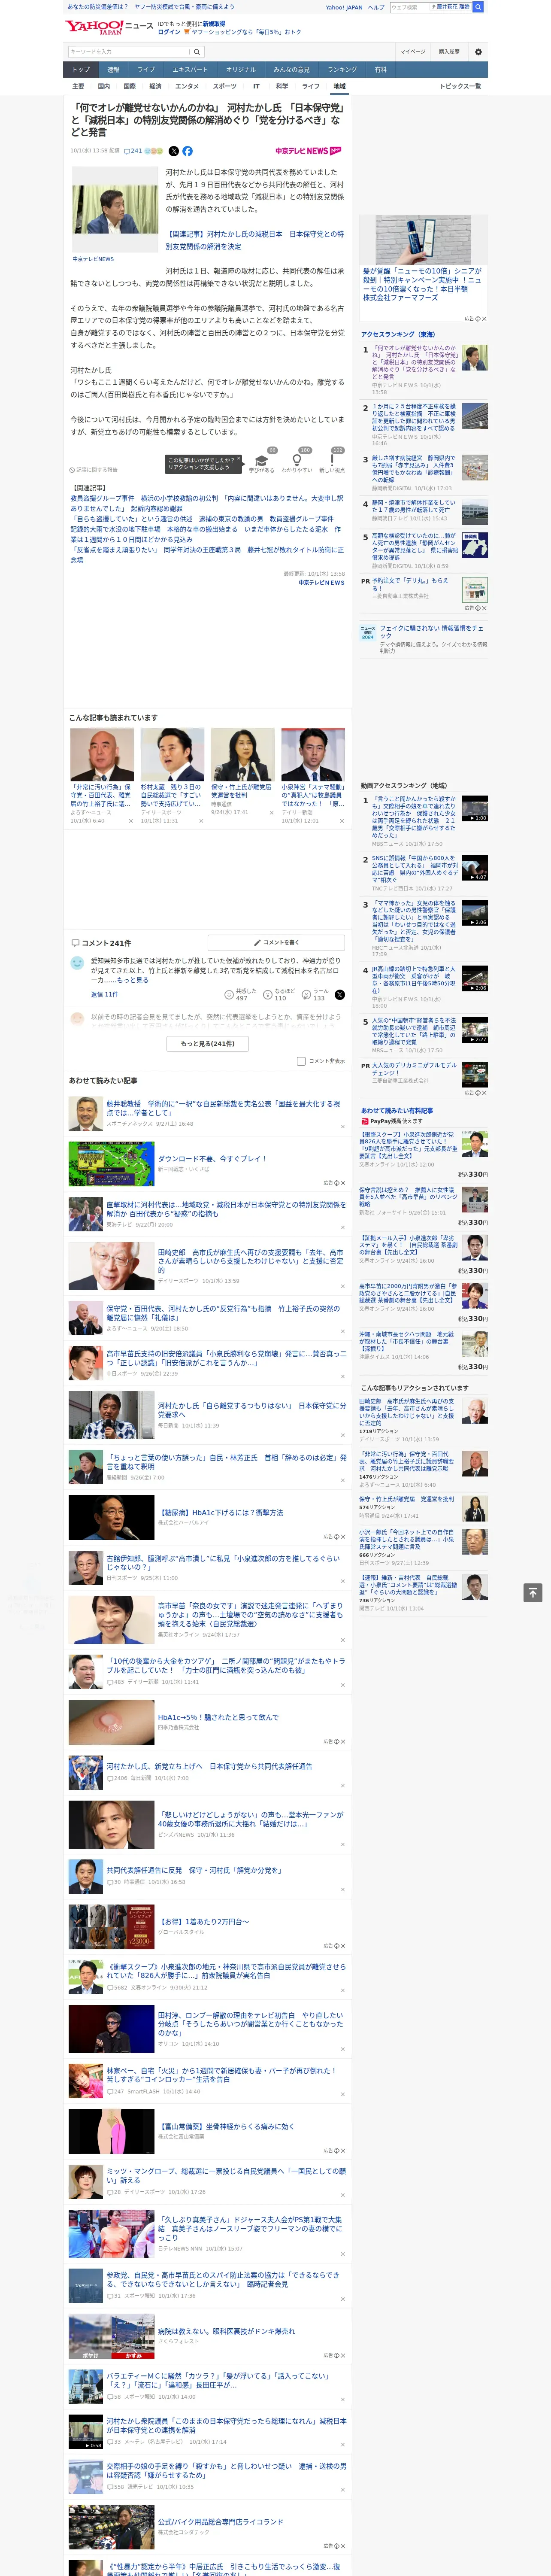Open マイページ link
551x2576 pixels.
(x=412, y=52)
